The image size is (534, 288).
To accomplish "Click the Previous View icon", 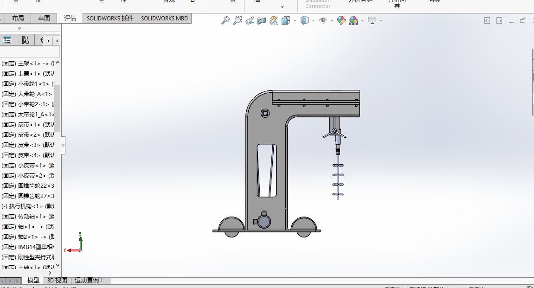I will pos(250,20).
